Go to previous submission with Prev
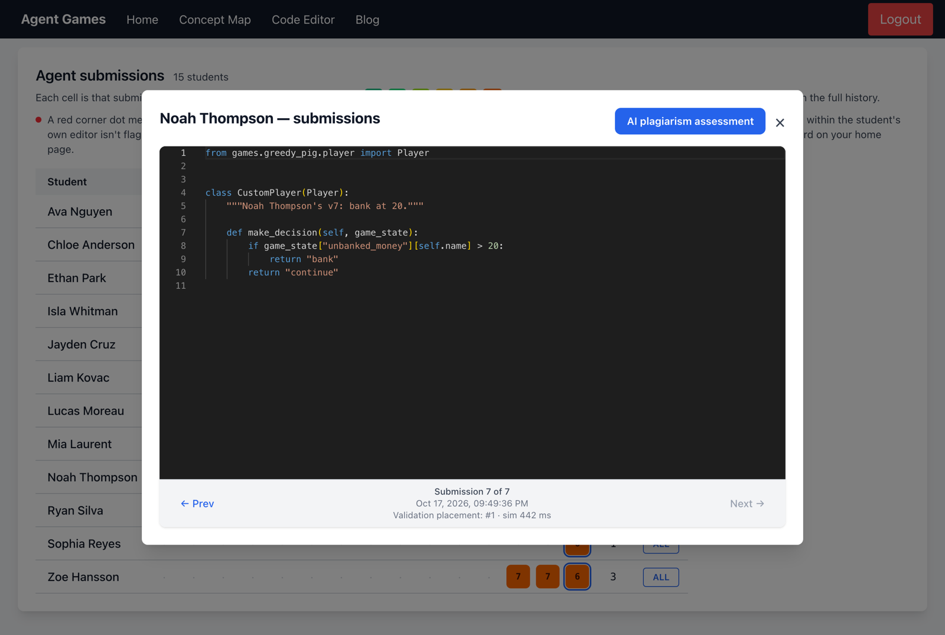The image size is (945, 635). (x=197, y=503)
